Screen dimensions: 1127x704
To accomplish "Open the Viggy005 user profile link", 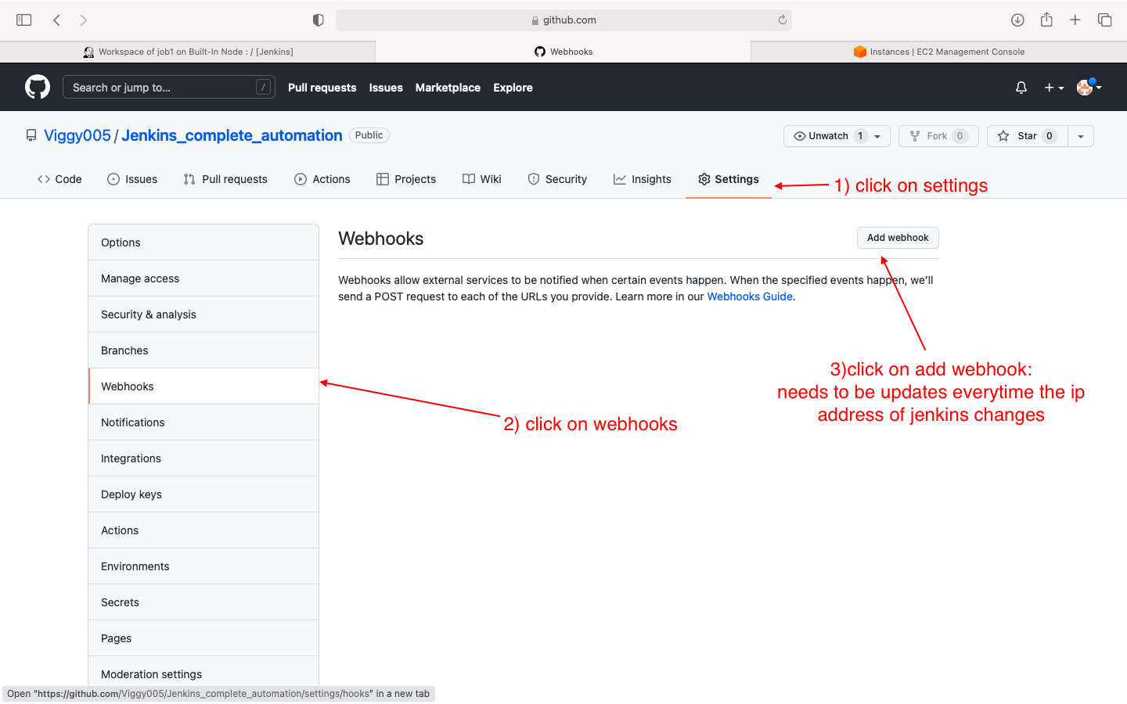I will (x=77, y=135).
